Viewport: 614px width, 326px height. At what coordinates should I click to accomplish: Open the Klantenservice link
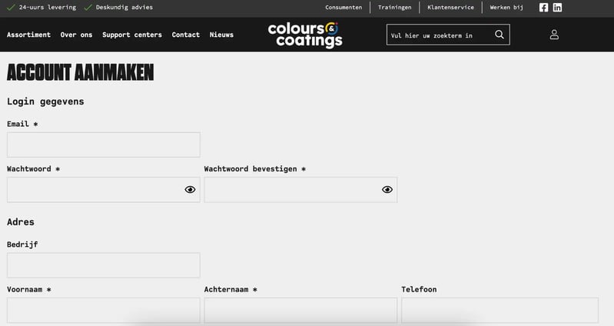451,8
